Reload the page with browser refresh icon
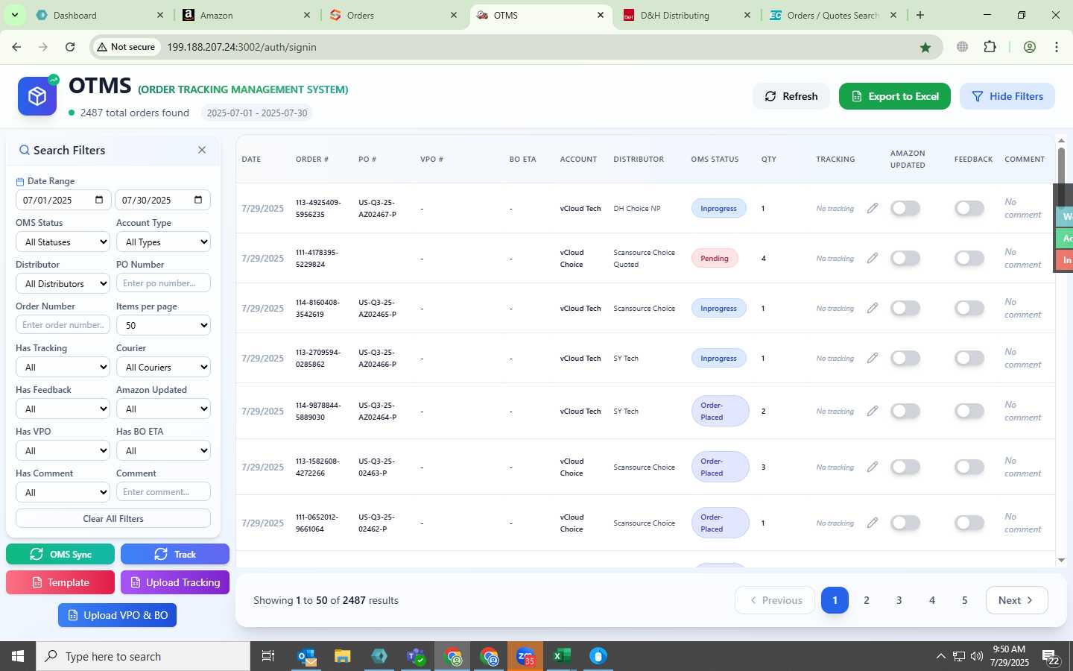The width and height of the screenshot is (1073, 671). point(70,47)
